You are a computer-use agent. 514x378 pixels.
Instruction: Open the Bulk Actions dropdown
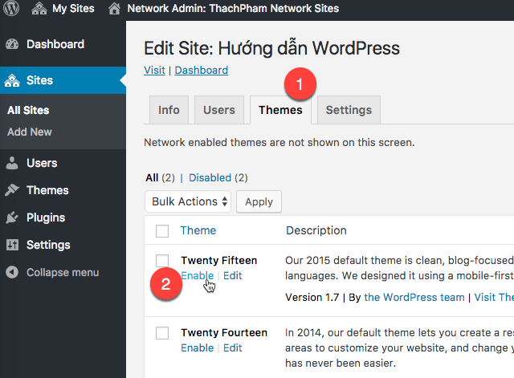click(188, 201)
